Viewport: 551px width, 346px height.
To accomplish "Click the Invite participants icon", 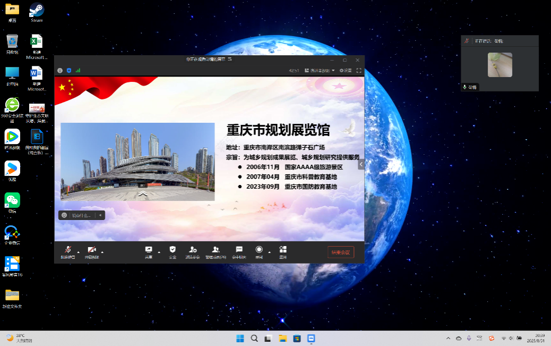I will pyautogui.click(x=193, y=250).
